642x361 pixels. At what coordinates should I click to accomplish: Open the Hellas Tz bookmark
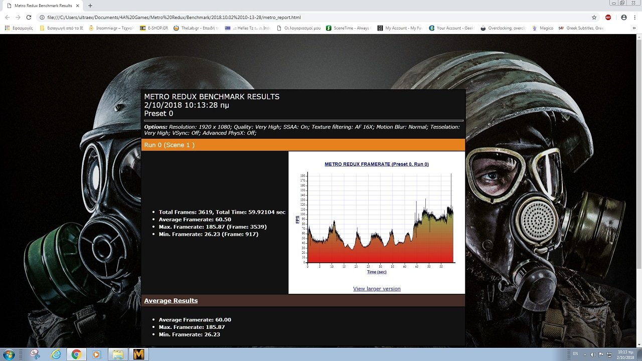pos(248,28)
